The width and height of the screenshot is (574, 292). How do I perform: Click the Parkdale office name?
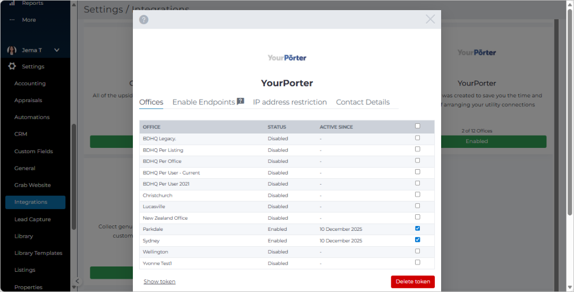153,229
